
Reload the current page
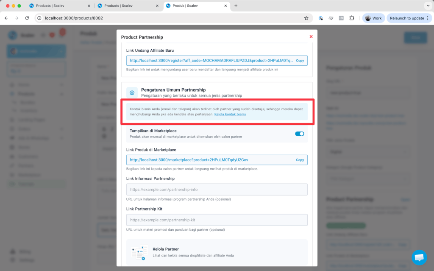click(x=27, y=18)
